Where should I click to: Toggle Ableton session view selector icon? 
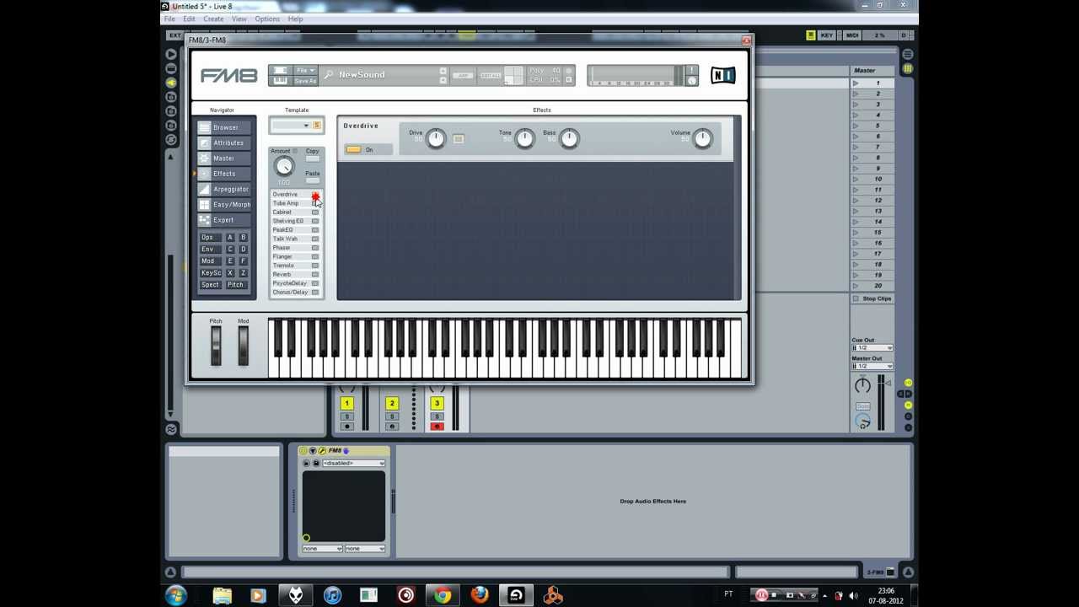pos(908,68)
